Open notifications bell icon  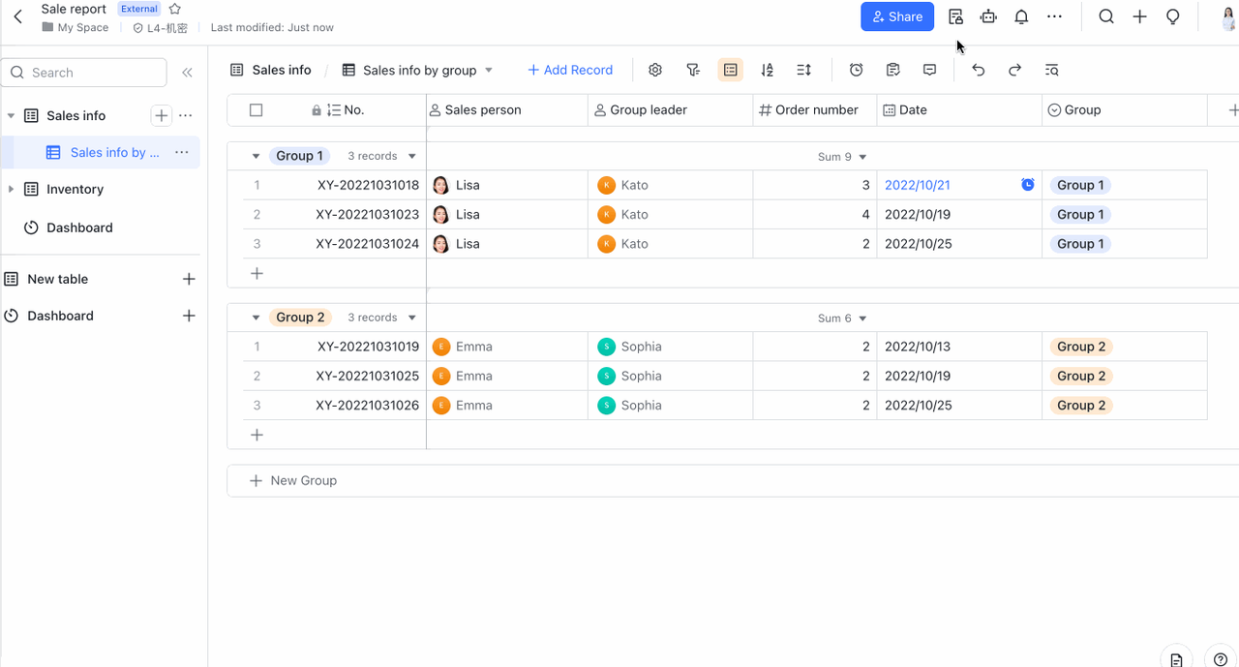[1021, 16]
